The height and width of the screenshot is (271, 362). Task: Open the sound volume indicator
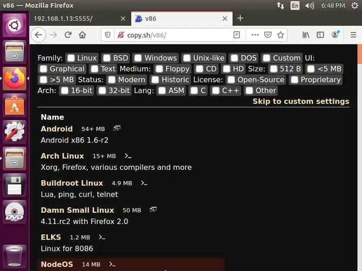(x=310, y=5)
